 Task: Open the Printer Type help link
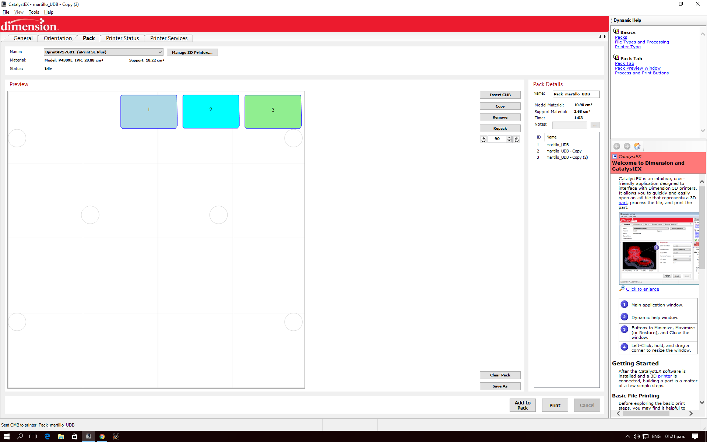pos(628,47)
